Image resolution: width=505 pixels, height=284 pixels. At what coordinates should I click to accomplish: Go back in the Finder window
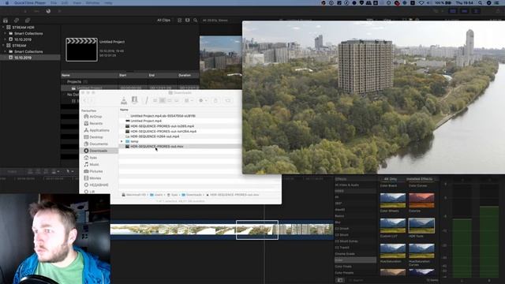84,101
